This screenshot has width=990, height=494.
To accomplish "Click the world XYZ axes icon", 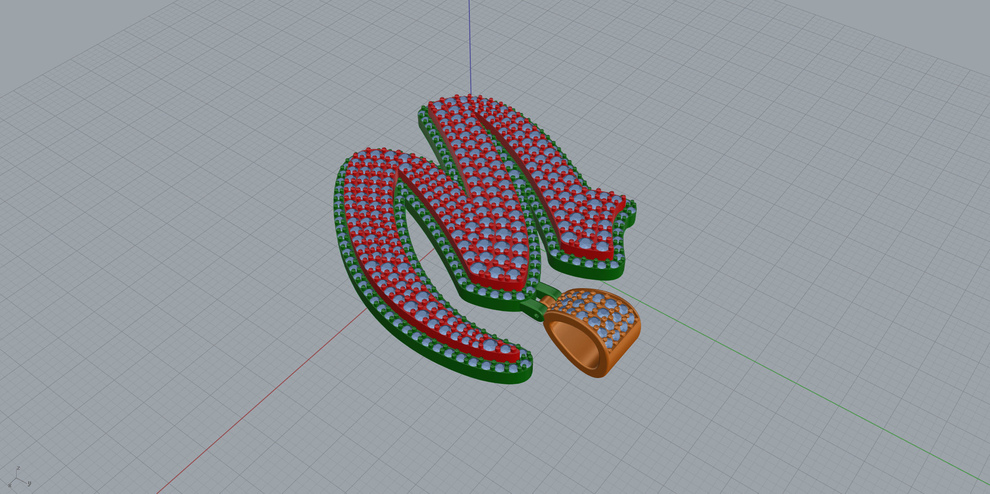I will [20, 477].
